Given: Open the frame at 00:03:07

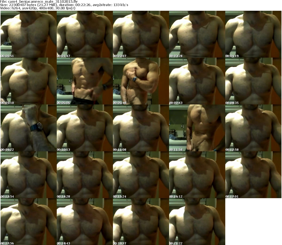Looking at the screenshot, I should [x=141, y=34].
